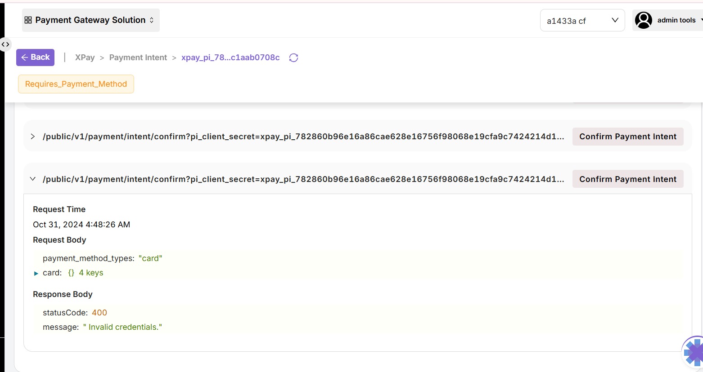Click the grid icon beside Payment Gateway Solution
This screenshot has height=372, width=703.
click(28, 20)
